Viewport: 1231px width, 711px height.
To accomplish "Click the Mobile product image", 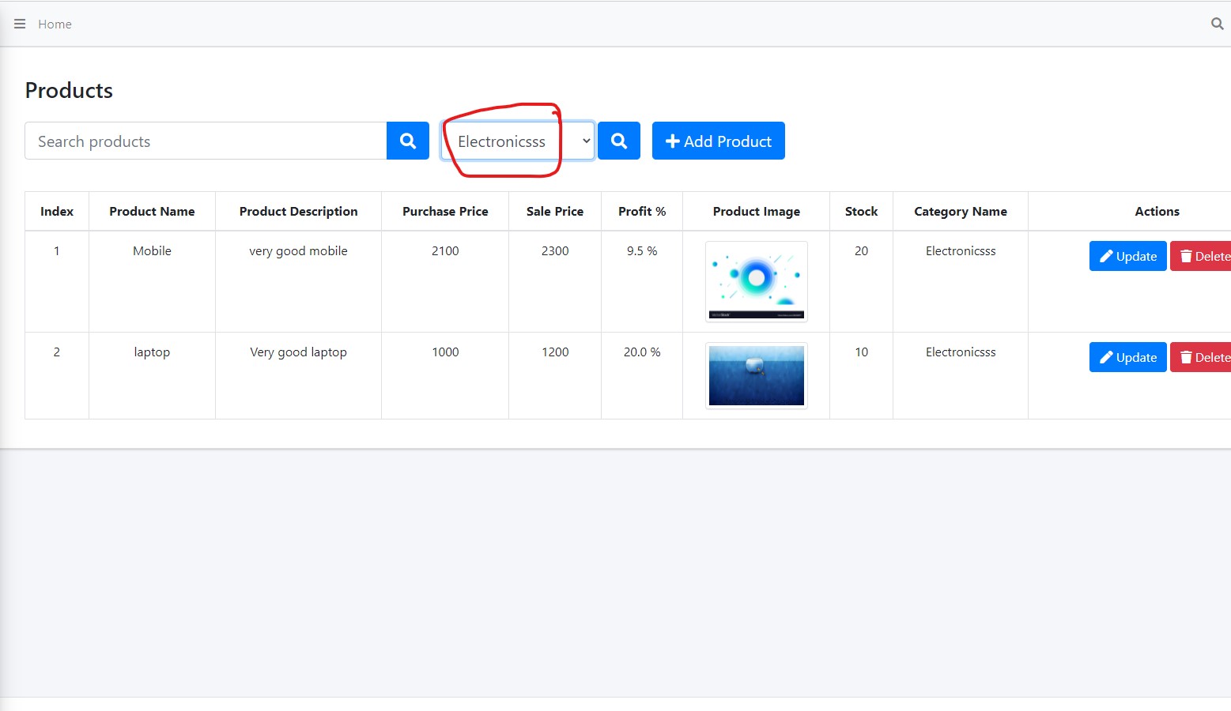I will (x=756, y=281).
